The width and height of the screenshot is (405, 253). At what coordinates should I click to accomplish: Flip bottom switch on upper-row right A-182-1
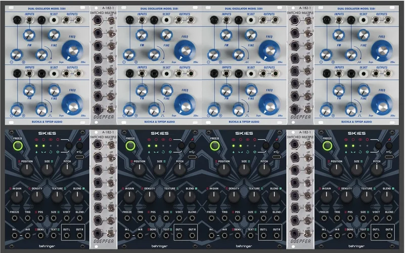[x=308, y=110]
